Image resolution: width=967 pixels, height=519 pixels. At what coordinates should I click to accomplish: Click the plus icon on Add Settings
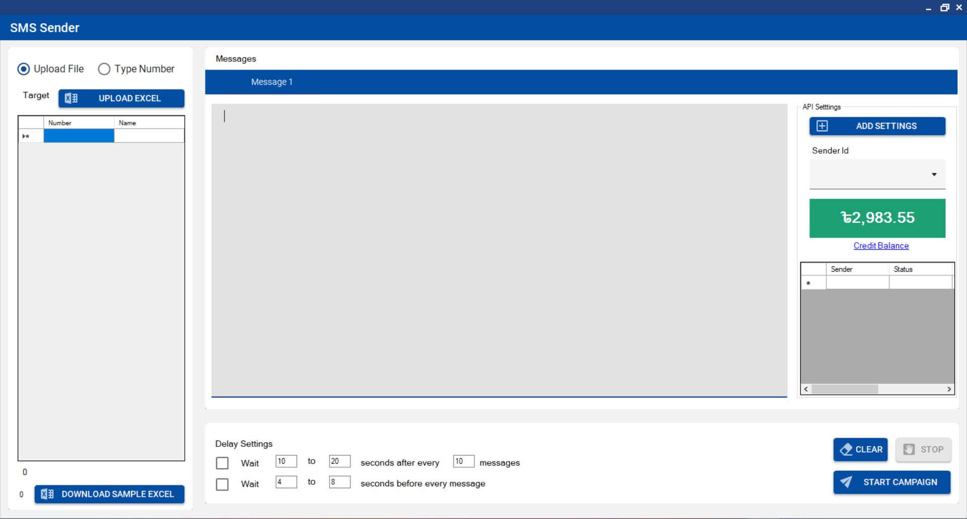pos(822,126)
